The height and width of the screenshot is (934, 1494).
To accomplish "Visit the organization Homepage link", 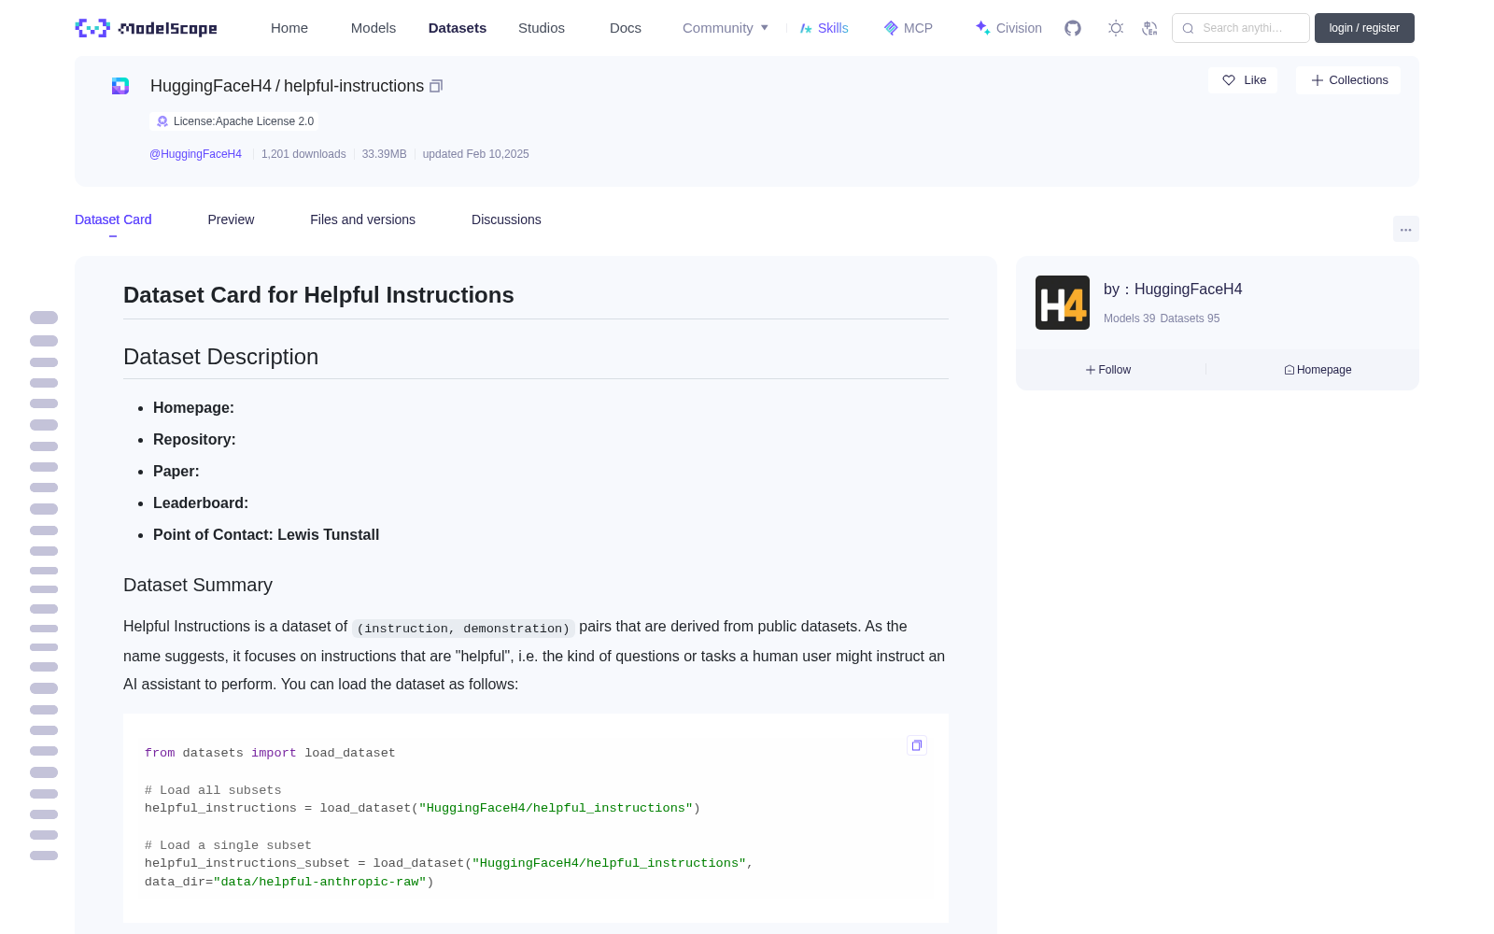I will pyautogui.click(x=1318, y=370).
